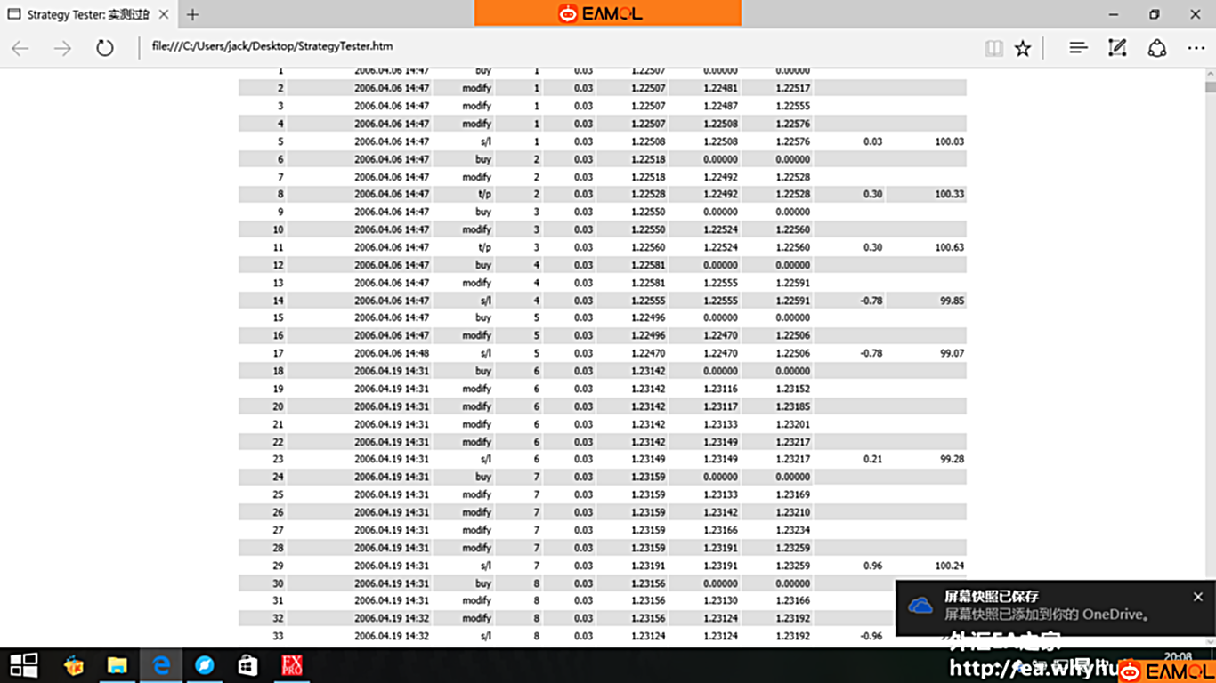Click balance value 100.63

coord(950,247)
